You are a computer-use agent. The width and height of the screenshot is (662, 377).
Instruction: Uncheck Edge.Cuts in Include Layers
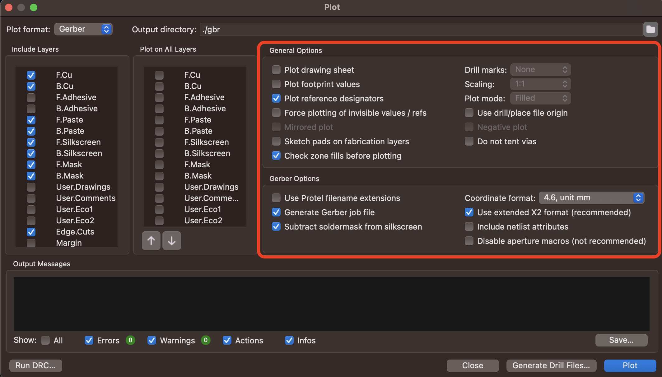(31, 232)
